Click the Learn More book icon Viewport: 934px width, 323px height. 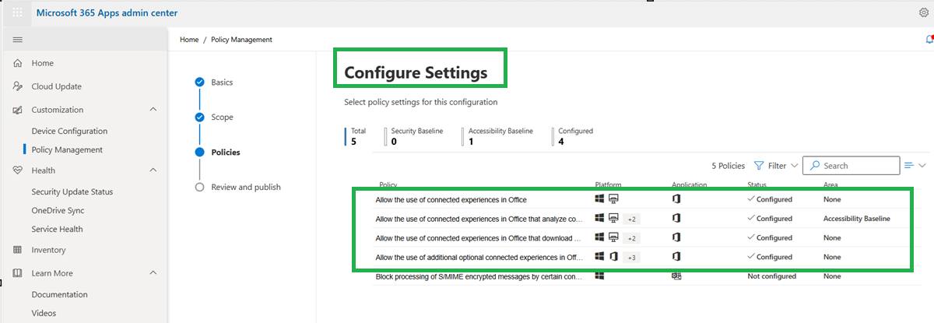coord(17,273)
